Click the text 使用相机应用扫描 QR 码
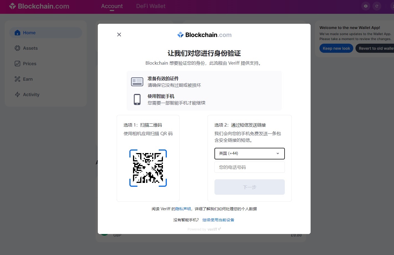 148,134
